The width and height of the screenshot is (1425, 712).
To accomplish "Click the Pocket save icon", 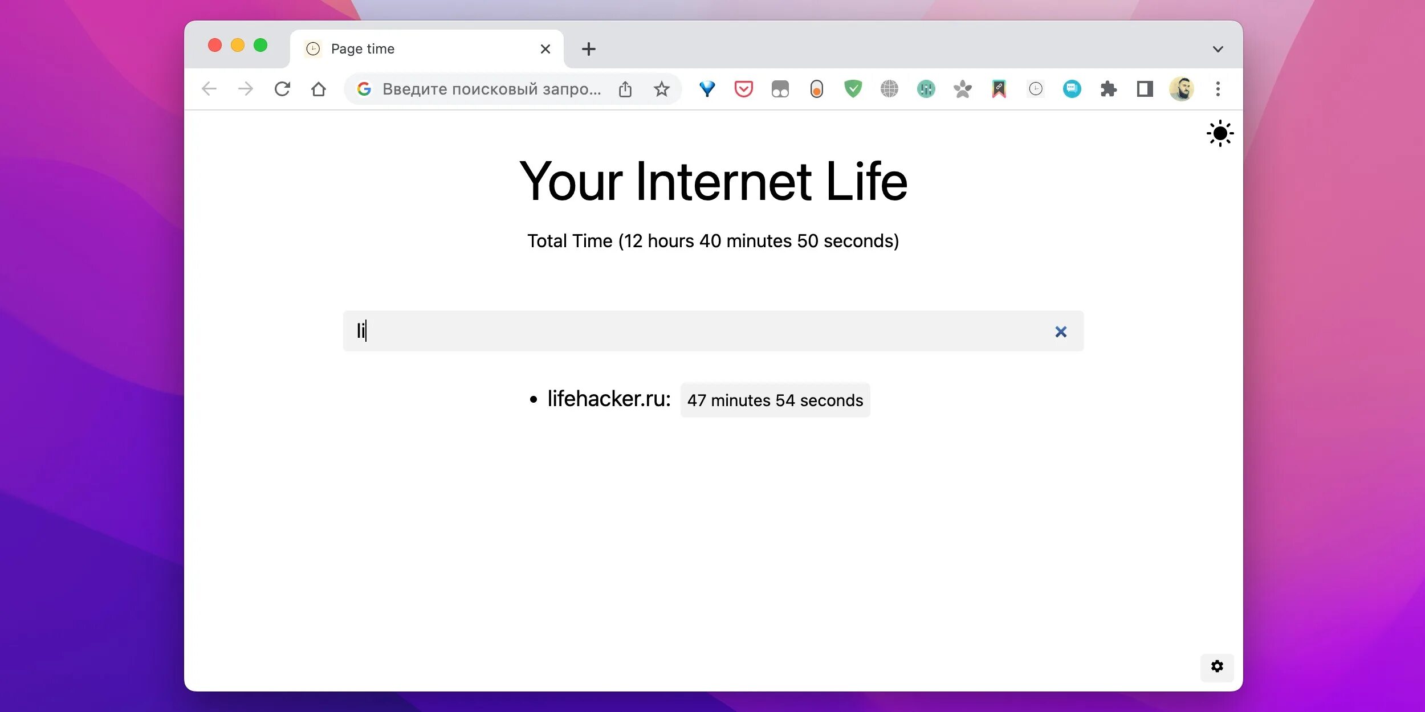I will point(743,88).
